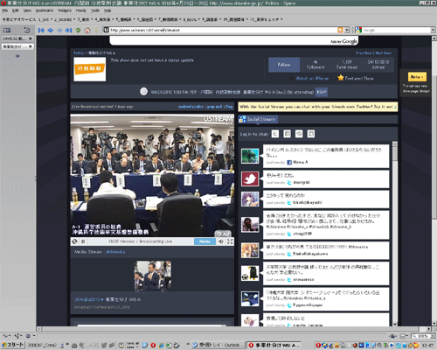Dismiss the Social Stream Twitter notice

click(x=395, y=107)
